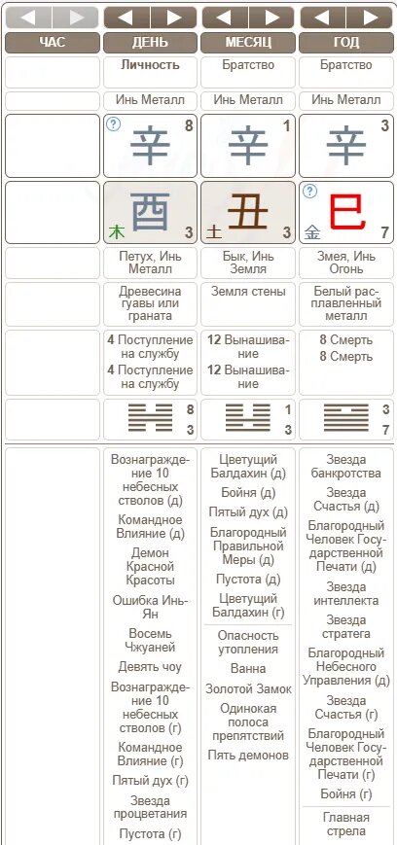Click the empty ЧАС heavenly stem cell
Screen dimensions: 397x845
pos(53,146)
